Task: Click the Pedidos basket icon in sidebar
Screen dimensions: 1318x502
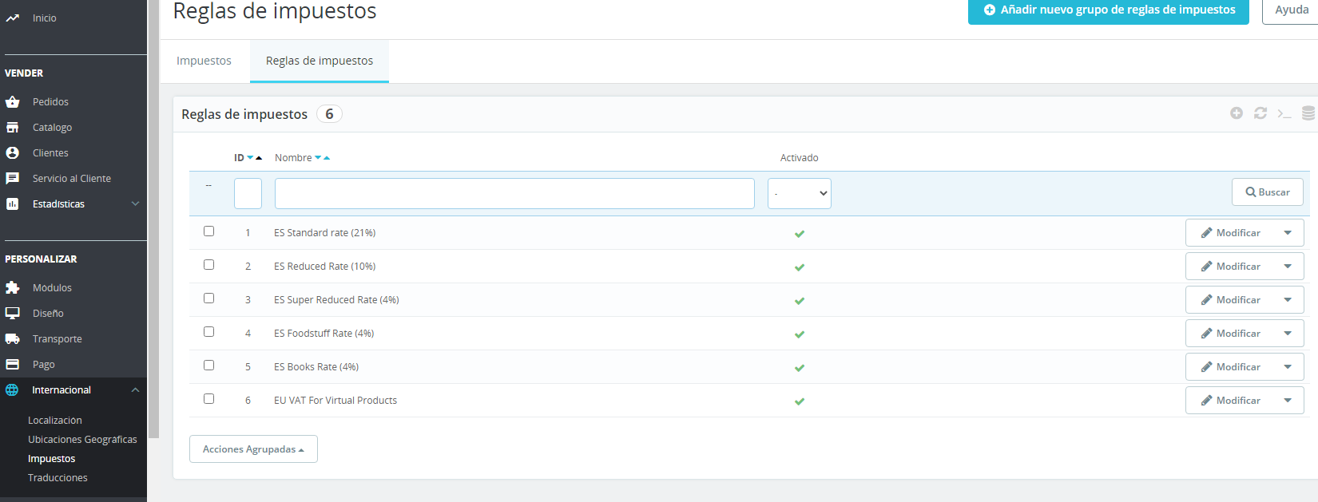Action: point(13,102)
